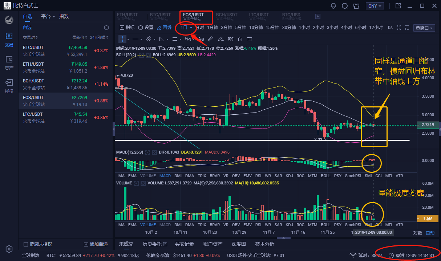The width and height of the screenshot is (441, 261).
Task: Open the 指数 index tab
Action: coord(64,16)
